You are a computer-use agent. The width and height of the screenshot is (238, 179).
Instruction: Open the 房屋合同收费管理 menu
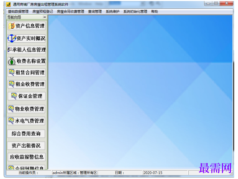coord(71,12)
